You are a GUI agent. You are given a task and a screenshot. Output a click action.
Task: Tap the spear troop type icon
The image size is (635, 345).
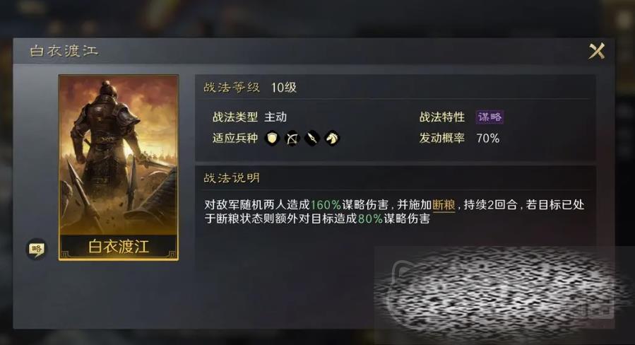[x=311, y=139]
